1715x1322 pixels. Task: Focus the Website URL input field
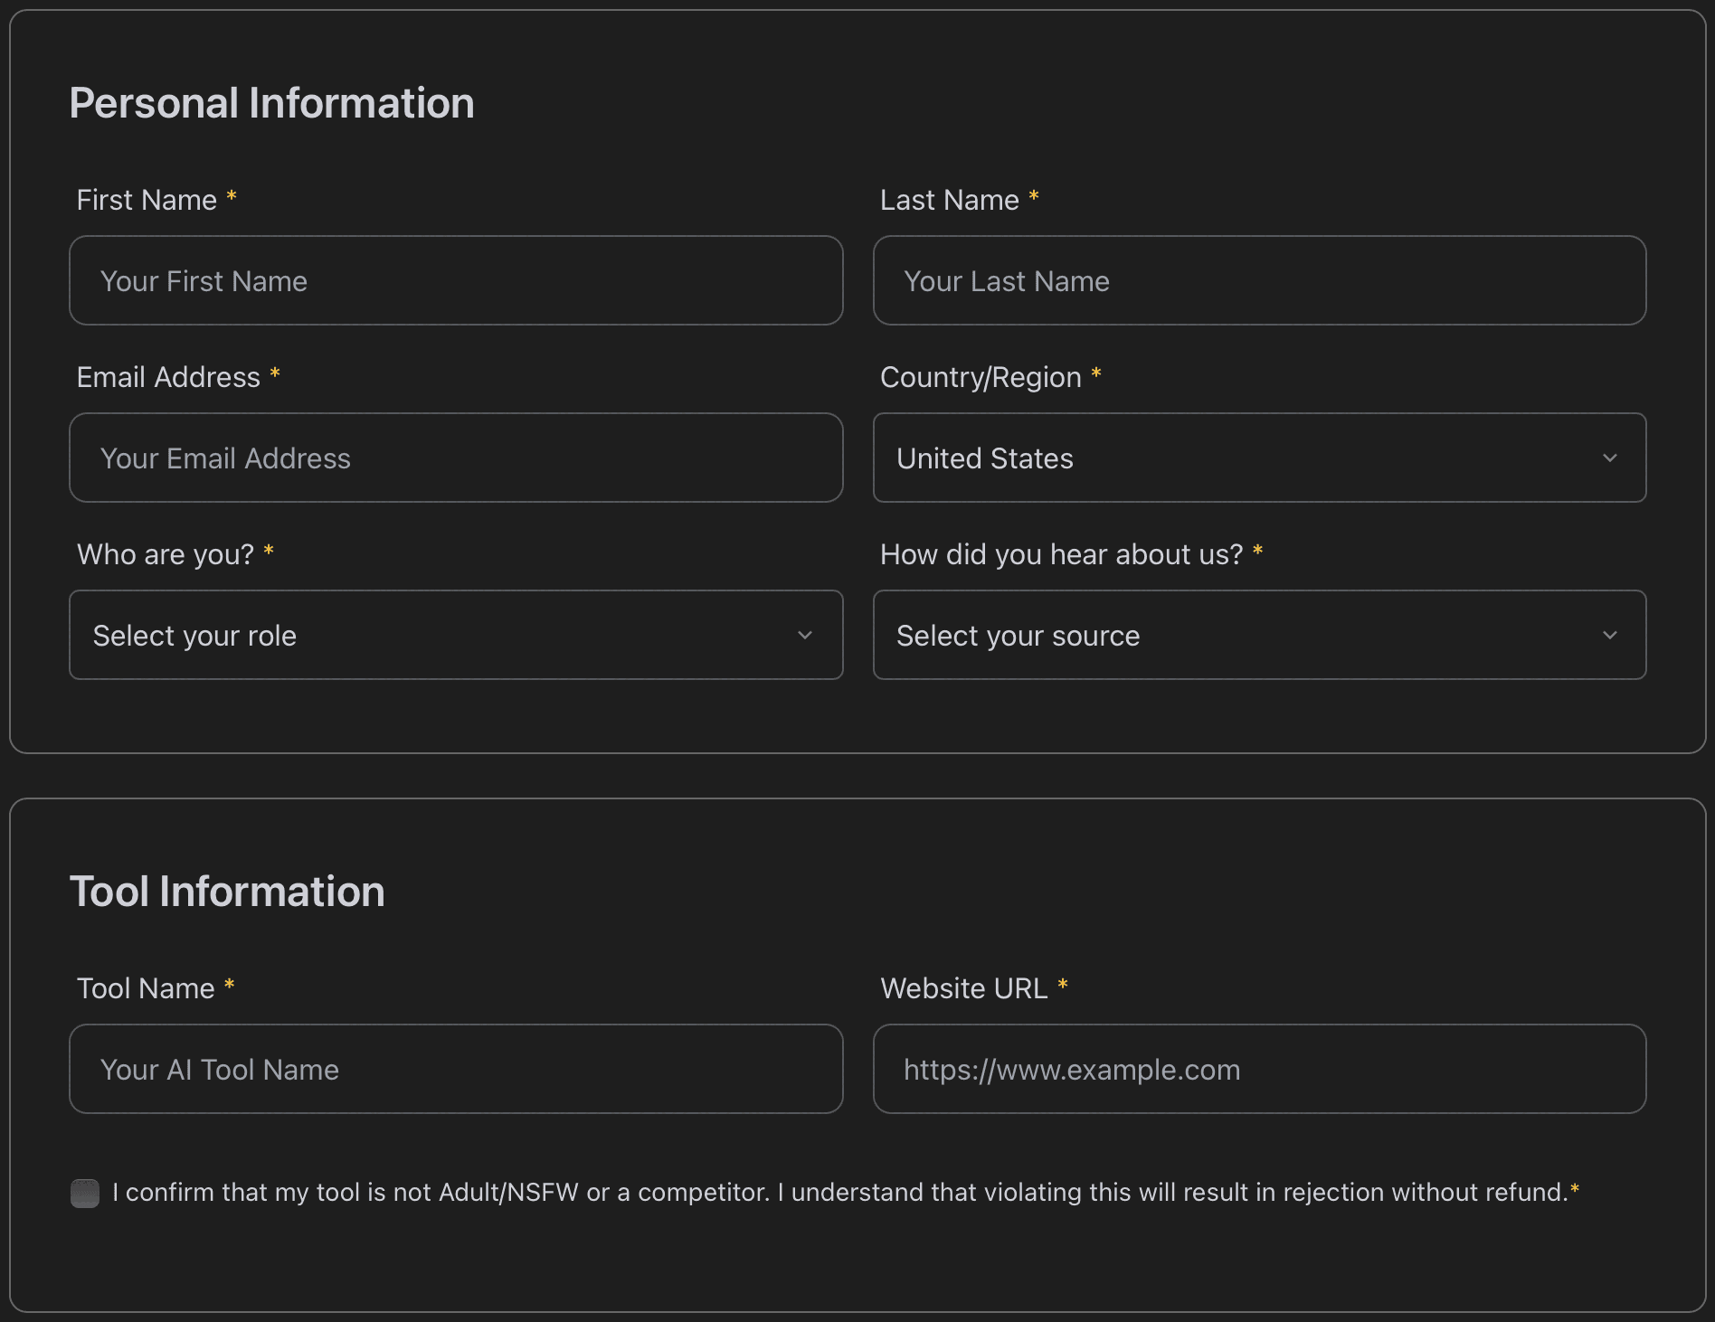(x=1259, y=1069)
